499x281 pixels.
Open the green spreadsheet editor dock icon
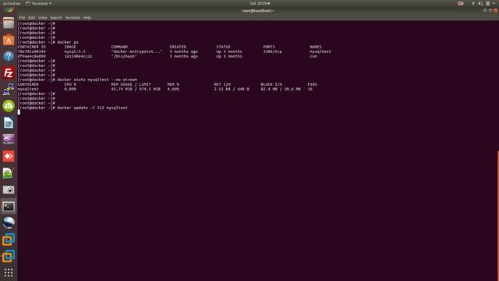click(x=9, y=173)
